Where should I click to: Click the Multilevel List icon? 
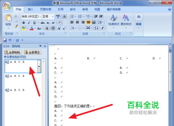[88, 17]
